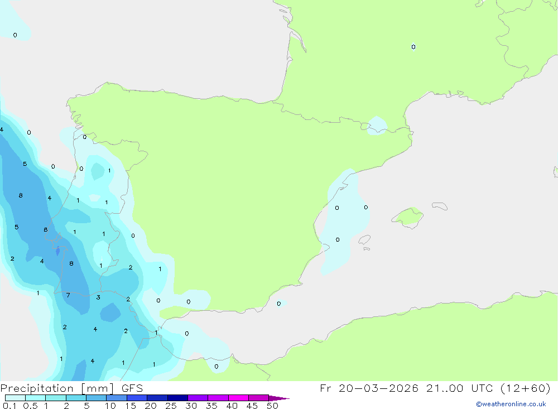Click the date text '20-03-2026'
This screenshot has height=409, width=558.
tap(378, 388)
